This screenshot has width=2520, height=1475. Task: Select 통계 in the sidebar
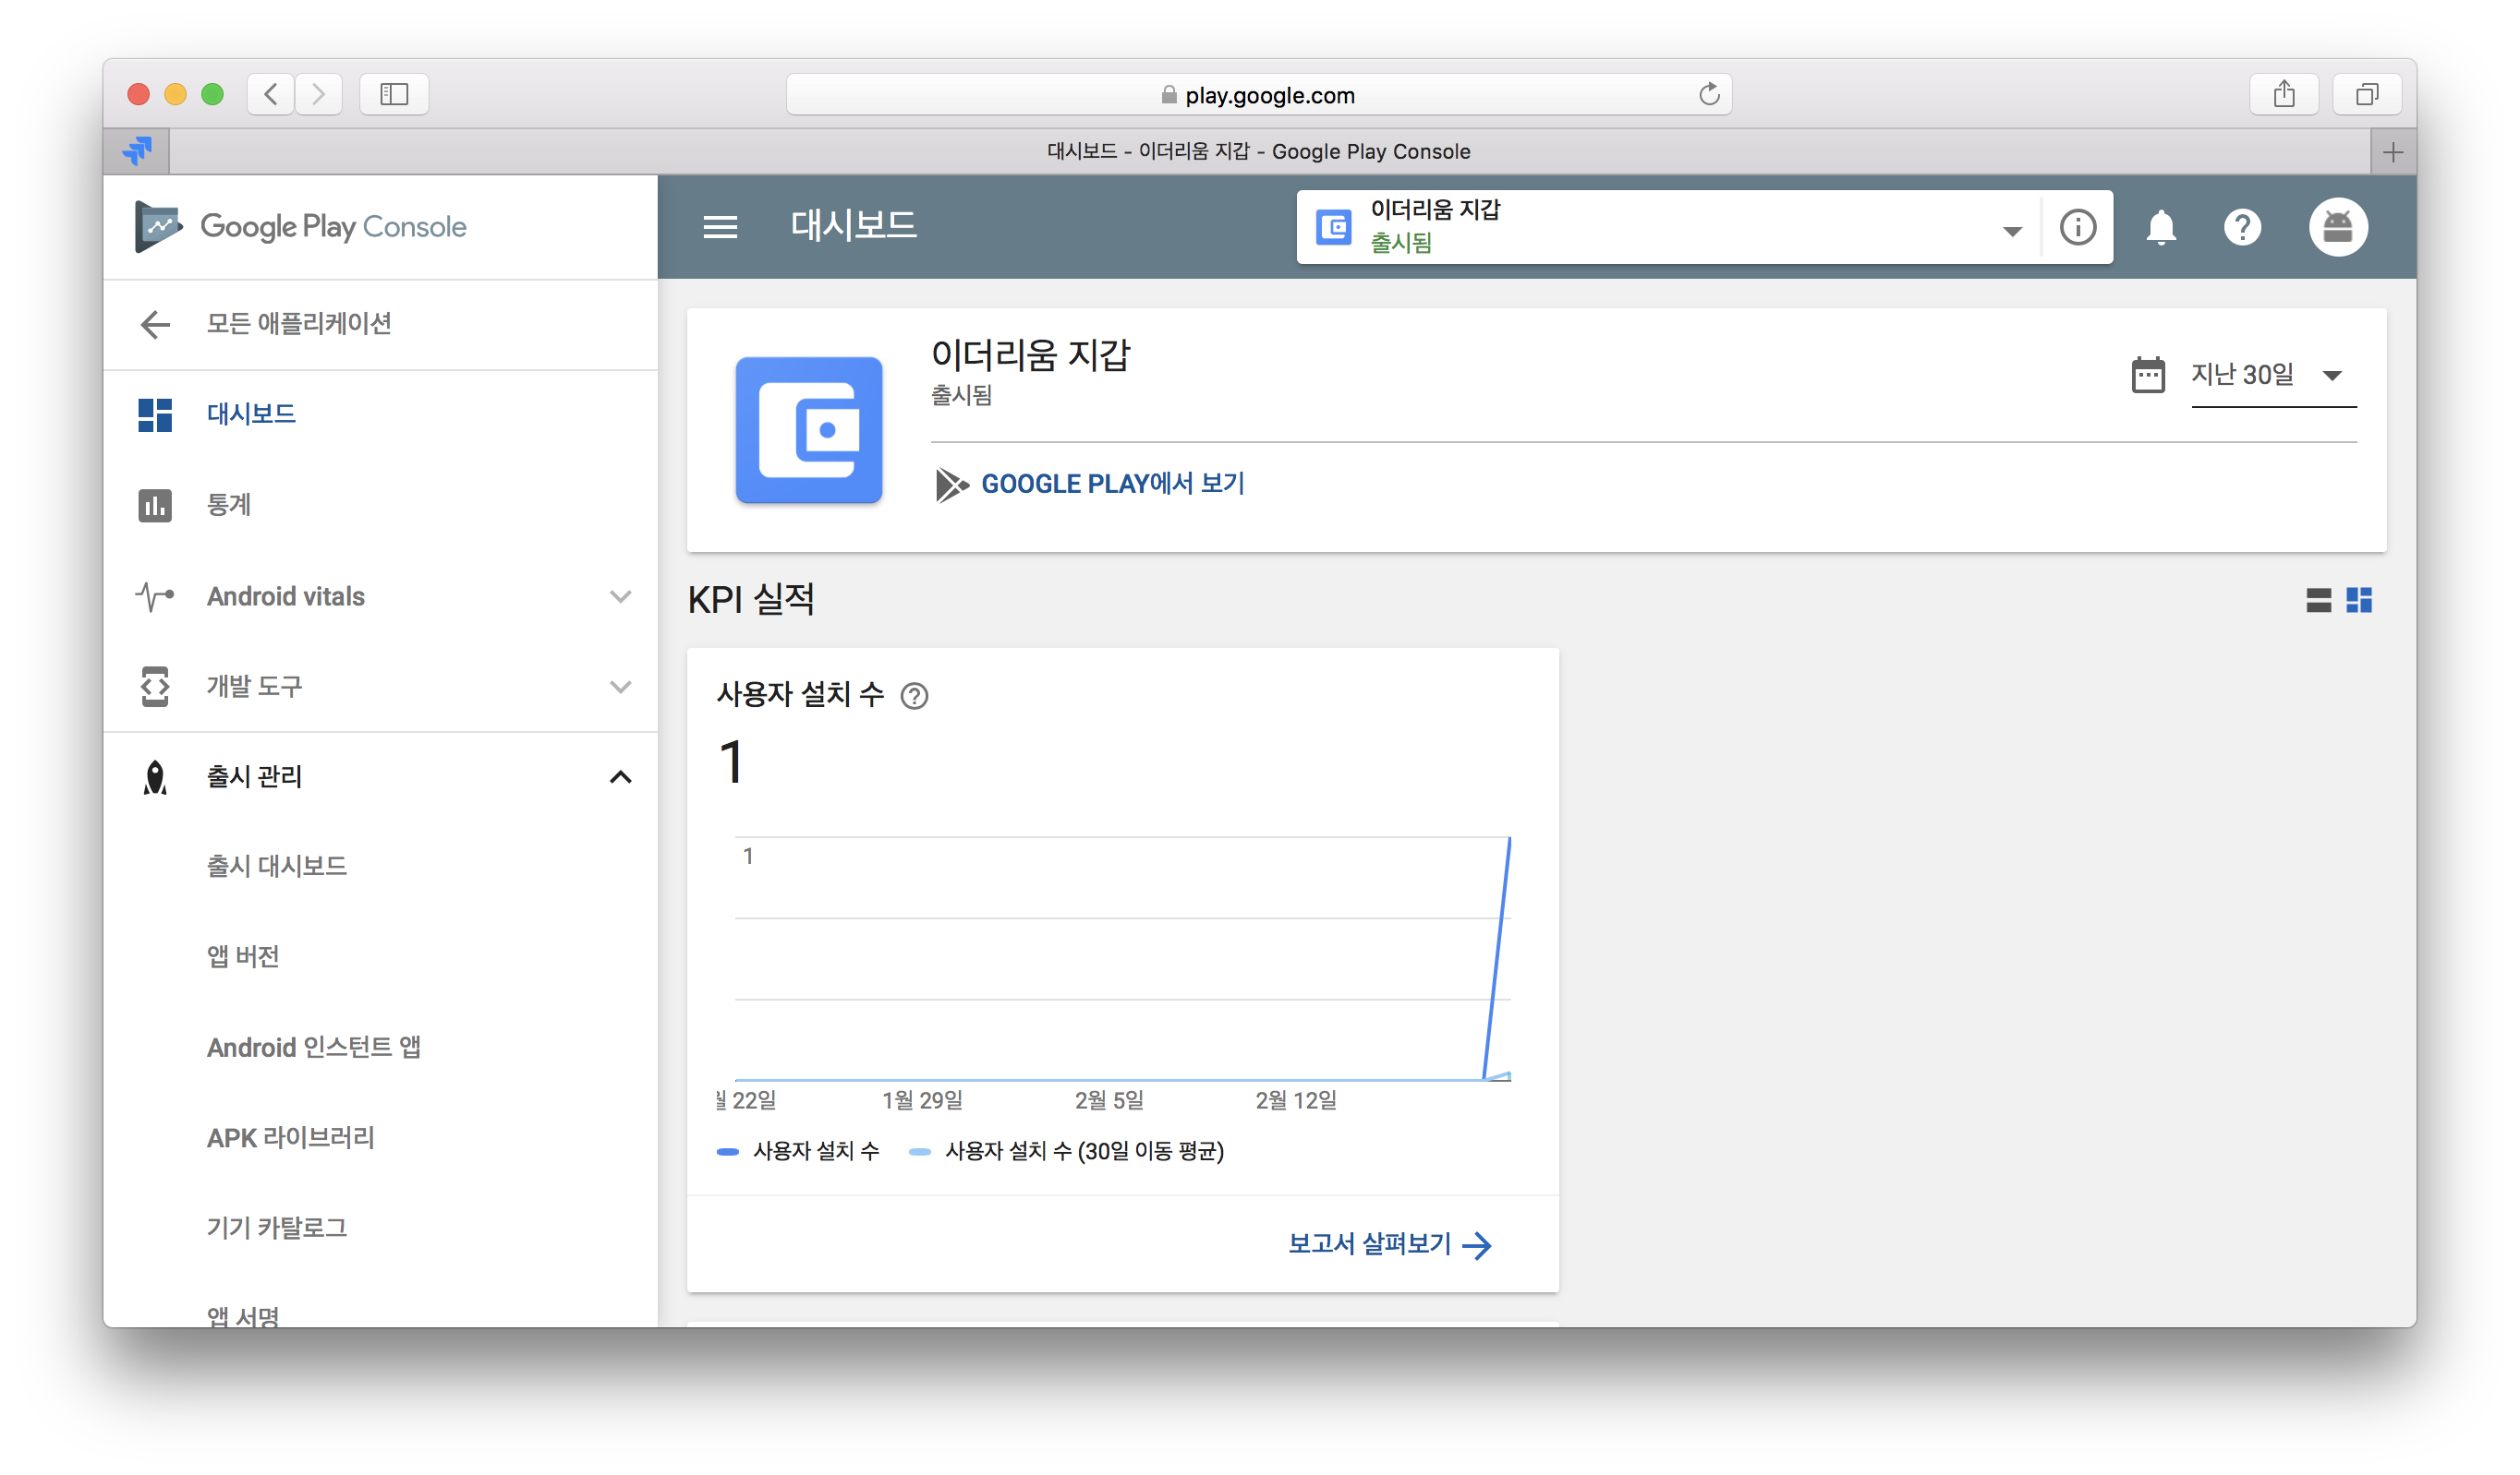229,506
